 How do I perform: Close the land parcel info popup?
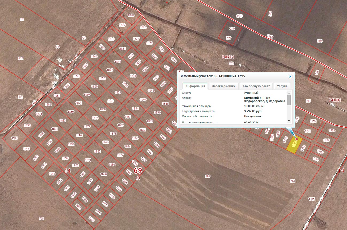pos(290,76)
